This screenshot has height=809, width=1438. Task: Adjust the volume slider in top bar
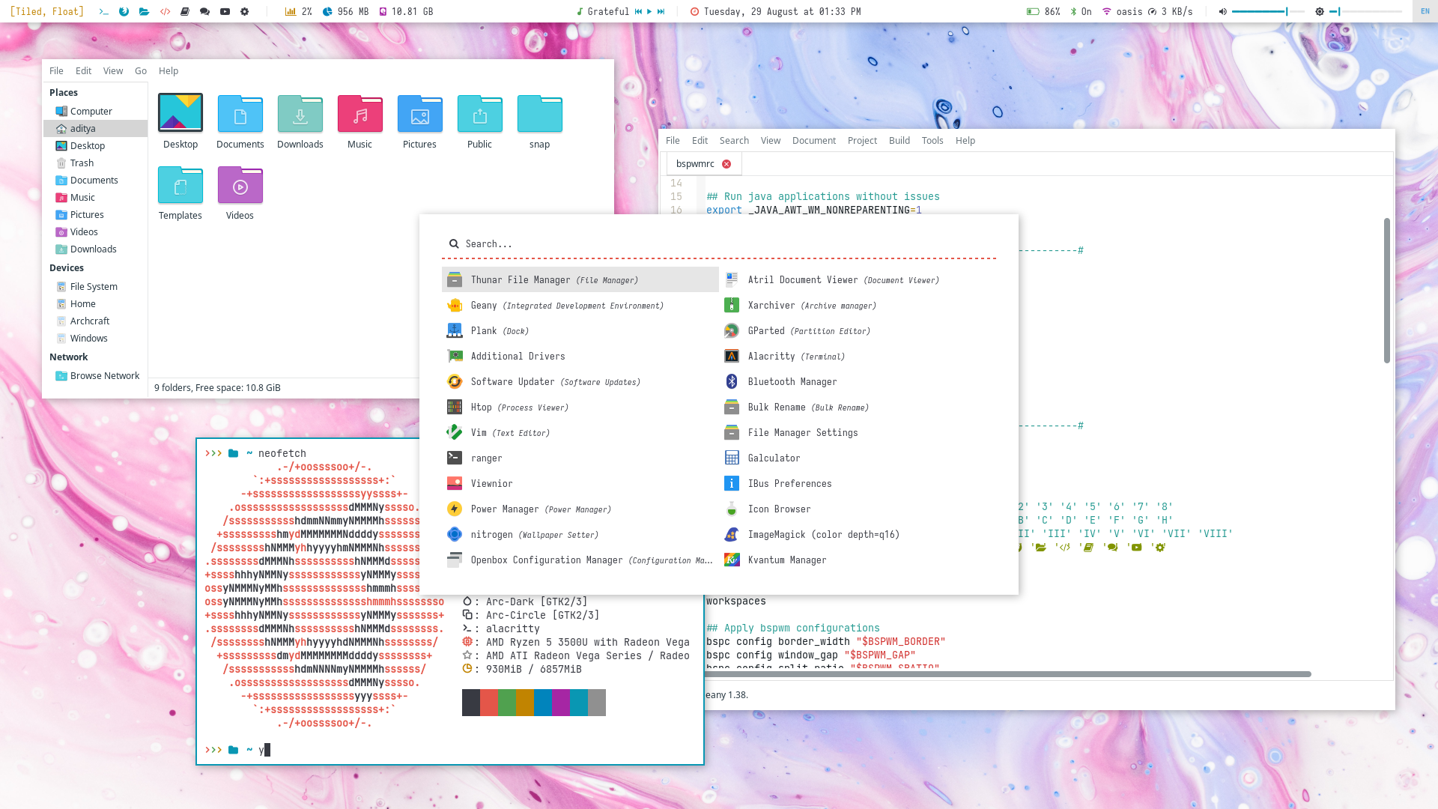click(x=1267, y=11)
